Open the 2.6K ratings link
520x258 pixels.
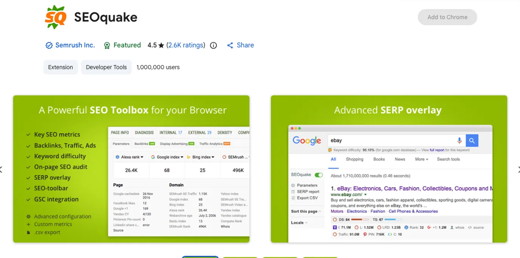tap(186, 45)
